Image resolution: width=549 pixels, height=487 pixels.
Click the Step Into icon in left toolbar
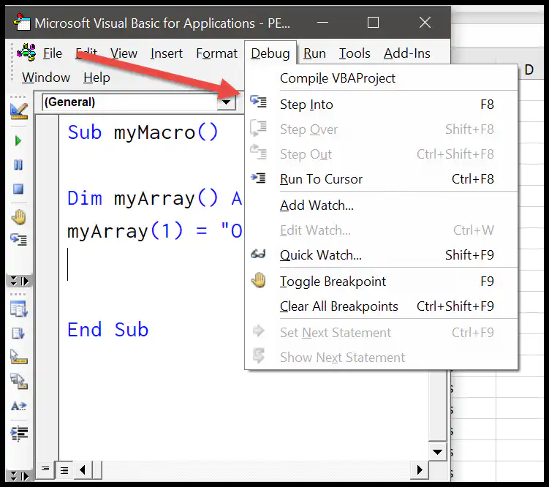[x=18, y=240]
